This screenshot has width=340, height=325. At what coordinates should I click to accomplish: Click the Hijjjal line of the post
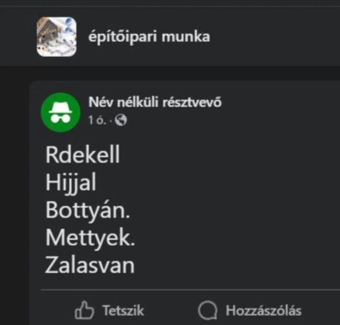pyautogui.click(x=71, y=183)
